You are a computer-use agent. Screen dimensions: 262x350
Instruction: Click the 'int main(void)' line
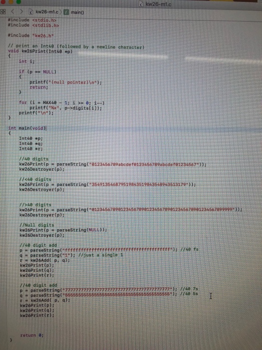[27, 128]
